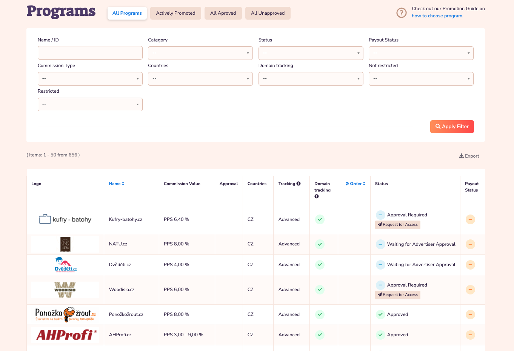514x351 pixels.
Task: Open the Commission Type dropdown
Action: click(90, 79)
